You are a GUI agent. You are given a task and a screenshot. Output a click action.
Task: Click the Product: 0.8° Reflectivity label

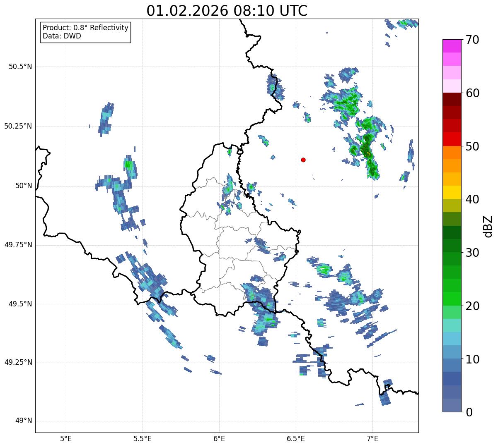(86, 28)
